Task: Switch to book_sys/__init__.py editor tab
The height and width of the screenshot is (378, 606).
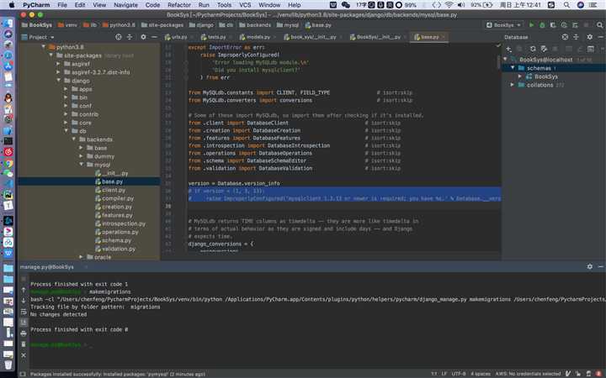Action: (x=313, y=37)
